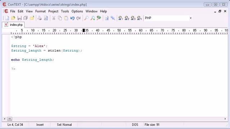Viewport: 230px width, 129px height.
Task: Click the Save all files icon
Action: 26,18
